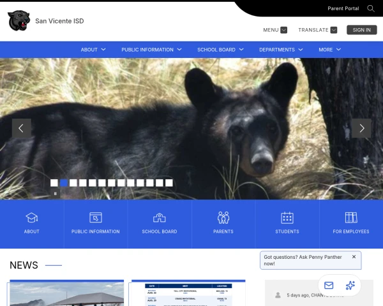Select the seventh slide indicator square
Viewport: 383px width, 306px height.
click(x=112, y=183)
